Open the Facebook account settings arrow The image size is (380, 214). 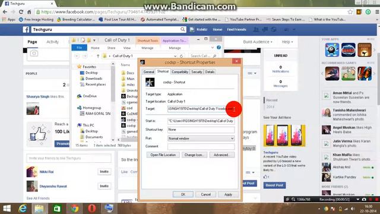tap(294, 30)
